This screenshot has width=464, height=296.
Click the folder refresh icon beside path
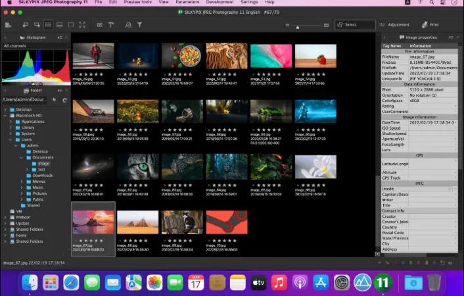coord(64,100)
